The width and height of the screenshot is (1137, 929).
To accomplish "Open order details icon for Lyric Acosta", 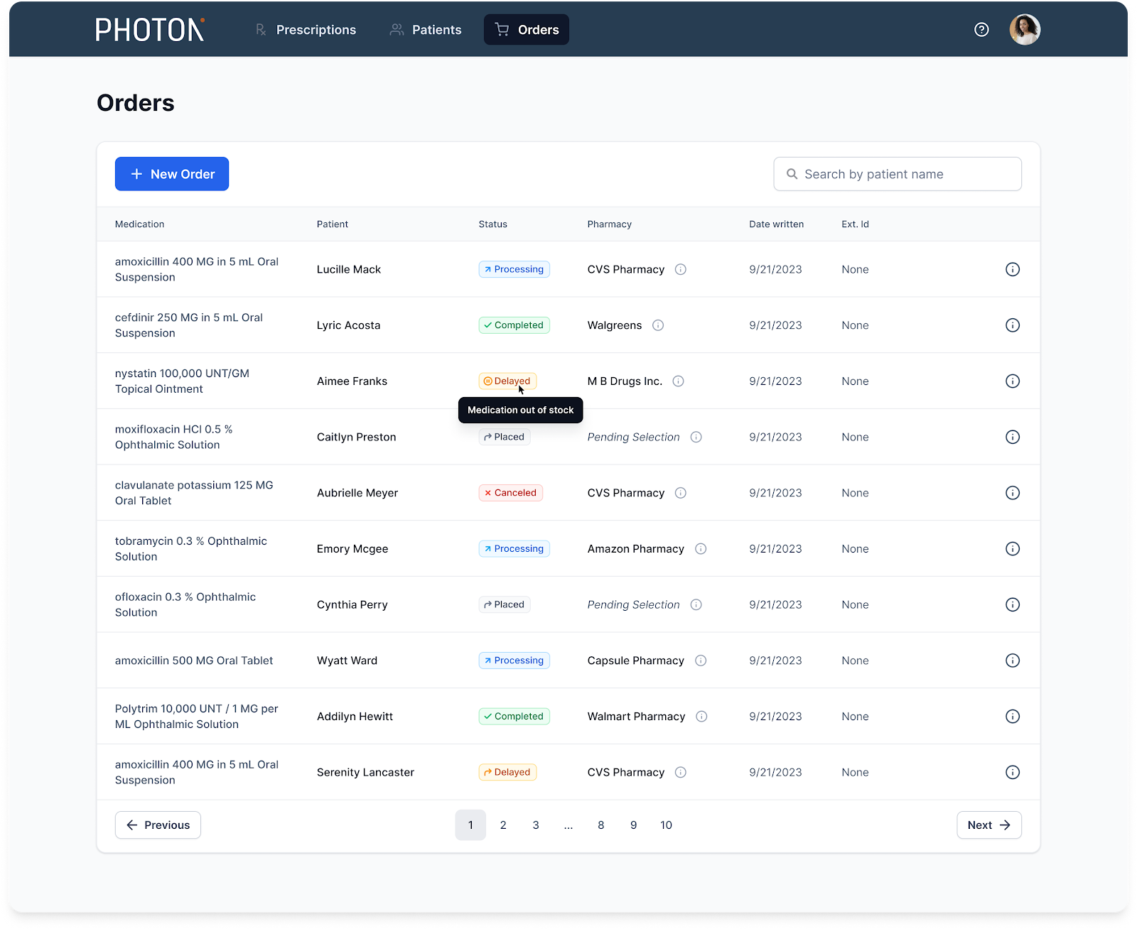I will click(x=1013, y=325).
